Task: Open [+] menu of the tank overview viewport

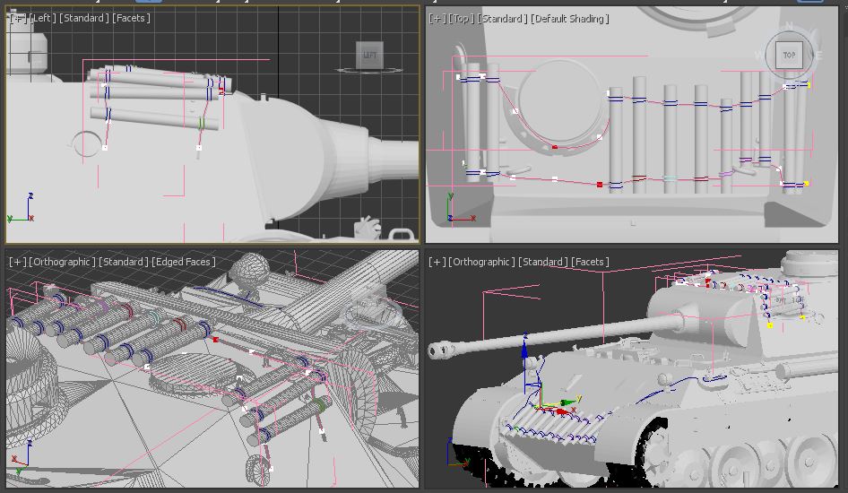Action: [x=437, y=262]
